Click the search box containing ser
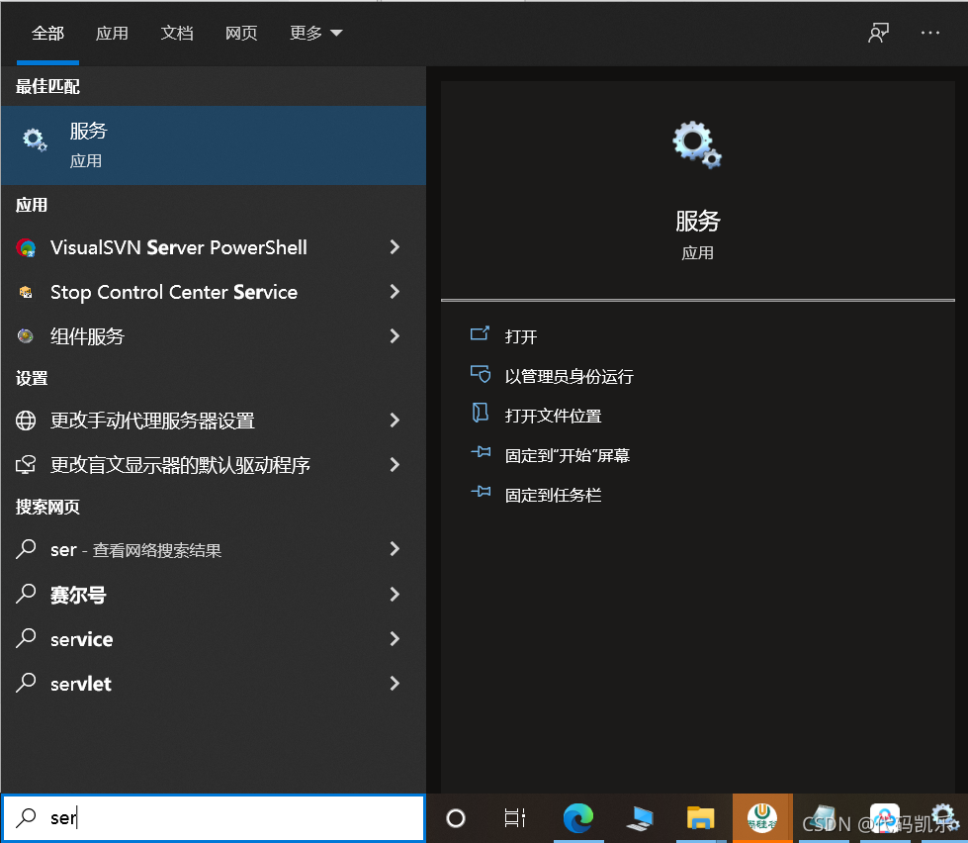This screenshot has width=968, height=843. point(214,817)
